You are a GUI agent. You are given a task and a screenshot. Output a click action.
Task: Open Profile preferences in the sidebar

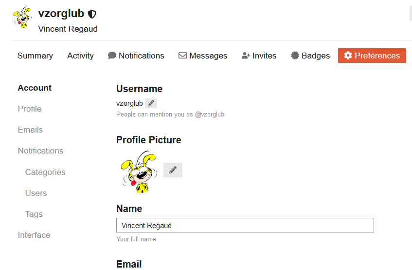pos(30,109)
